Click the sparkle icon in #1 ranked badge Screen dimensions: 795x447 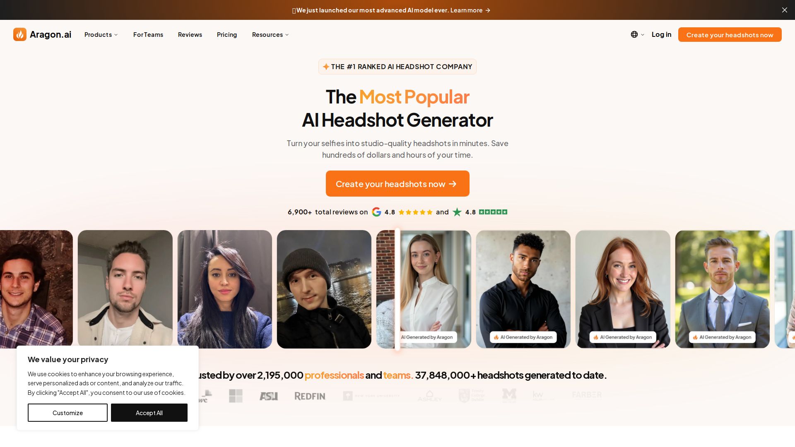pos(326,67)
